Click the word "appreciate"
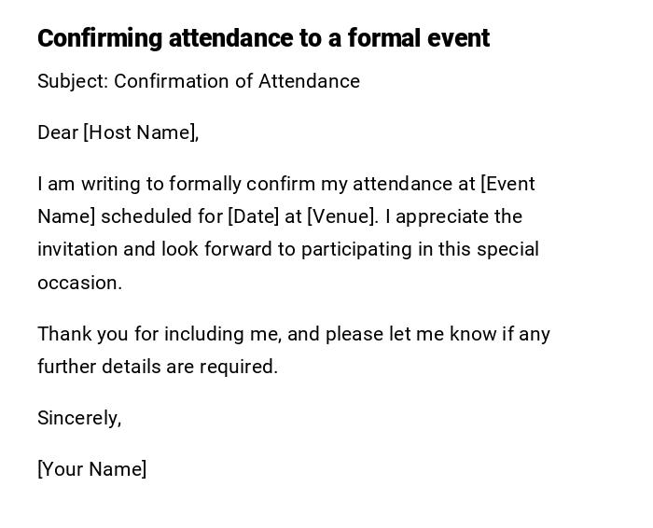The height and width of the screenshot is (528, 653). 444,216
